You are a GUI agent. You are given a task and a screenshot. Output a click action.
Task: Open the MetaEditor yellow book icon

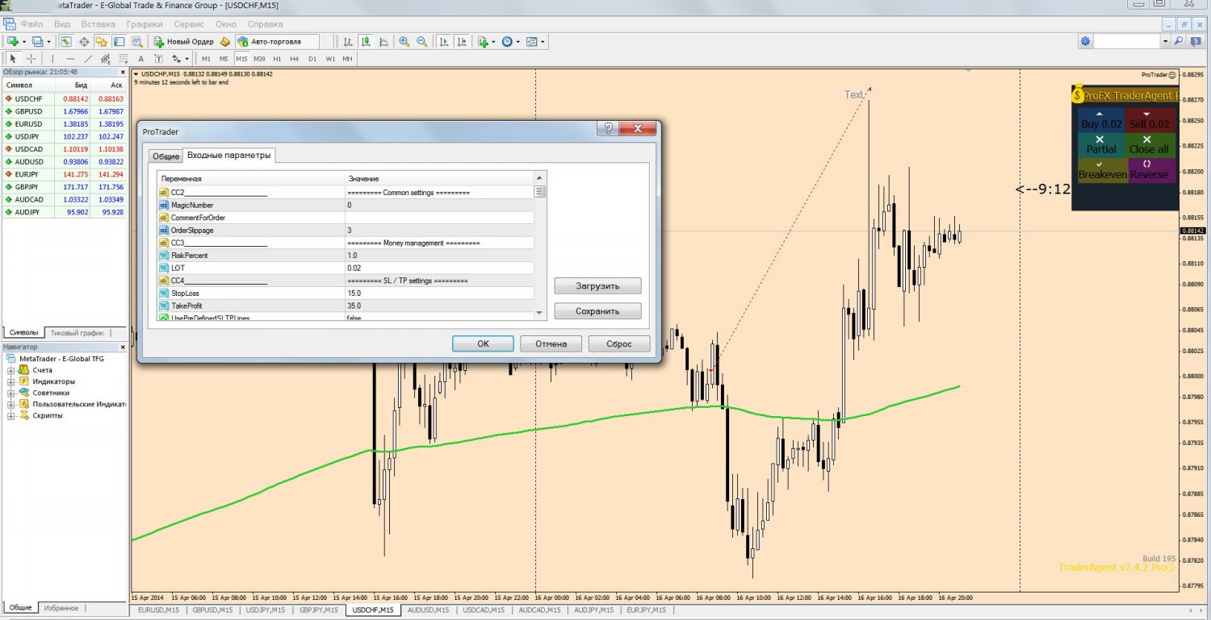pos(225,41)
